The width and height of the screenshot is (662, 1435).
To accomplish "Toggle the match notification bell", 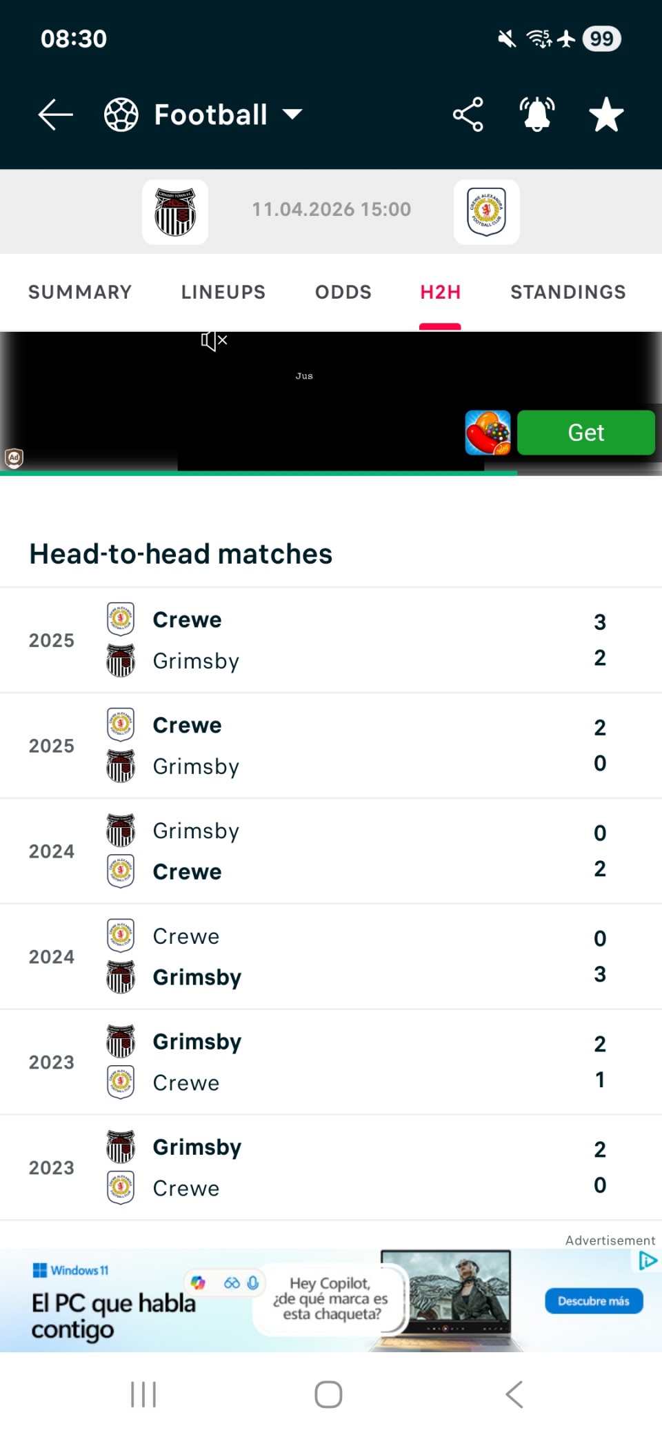I will [x=537, y=115].
